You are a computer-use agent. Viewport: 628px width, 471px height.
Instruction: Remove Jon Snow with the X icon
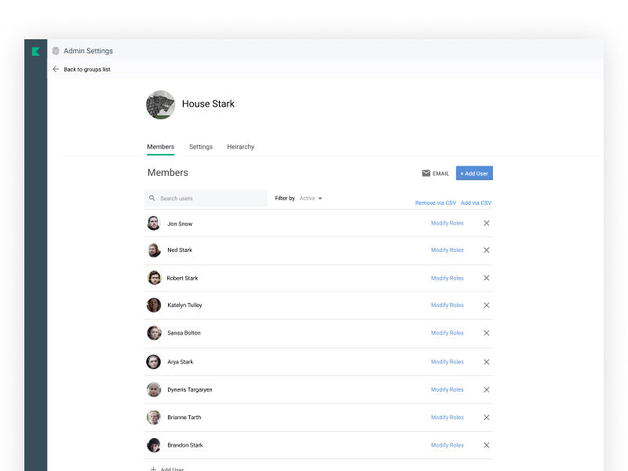[486, 224]
